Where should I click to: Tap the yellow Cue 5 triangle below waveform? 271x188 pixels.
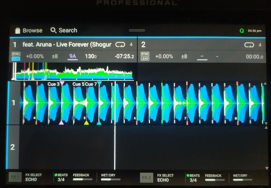pyautogui.click(x=86, y=123)
